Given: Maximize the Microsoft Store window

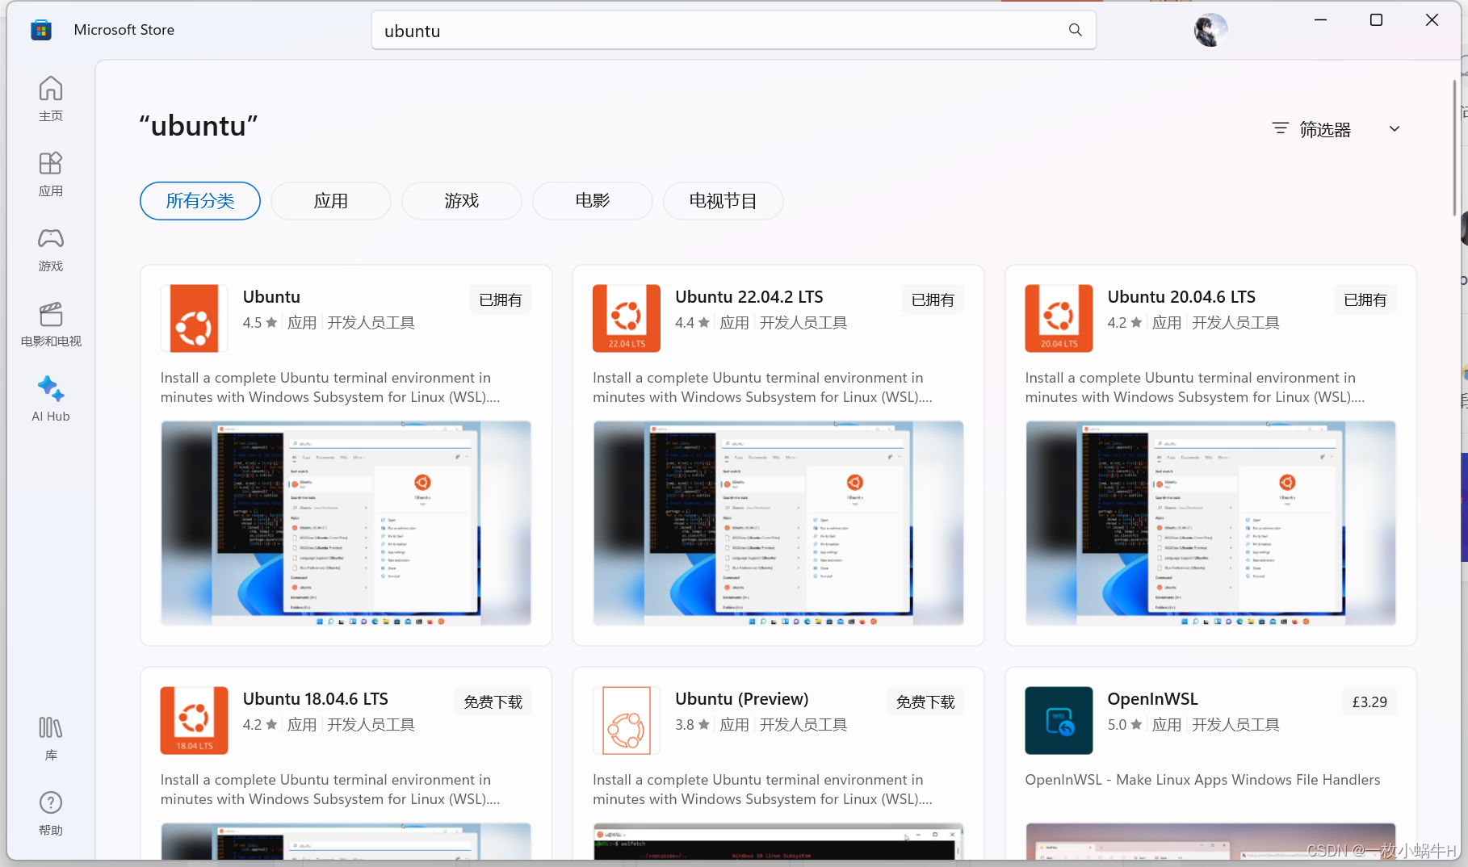Looking at the screenshot, I should click(1377, 20).
